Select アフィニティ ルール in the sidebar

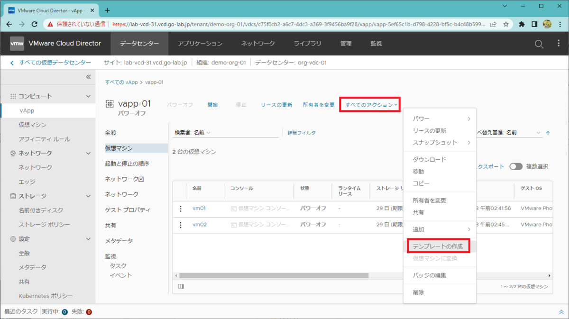coord(44,139)
